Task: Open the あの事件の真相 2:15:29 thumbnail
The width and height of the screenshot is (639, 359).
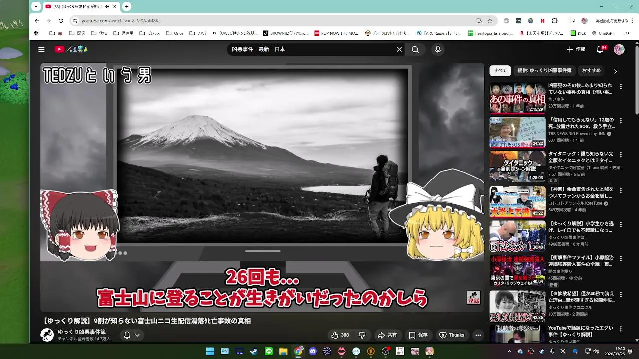Action: [517, 98]
